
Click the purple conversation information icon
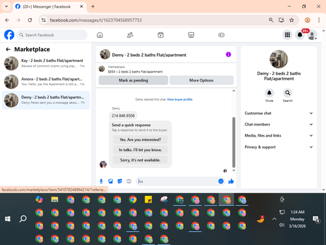pyautogui.click(x=228, y=54)
